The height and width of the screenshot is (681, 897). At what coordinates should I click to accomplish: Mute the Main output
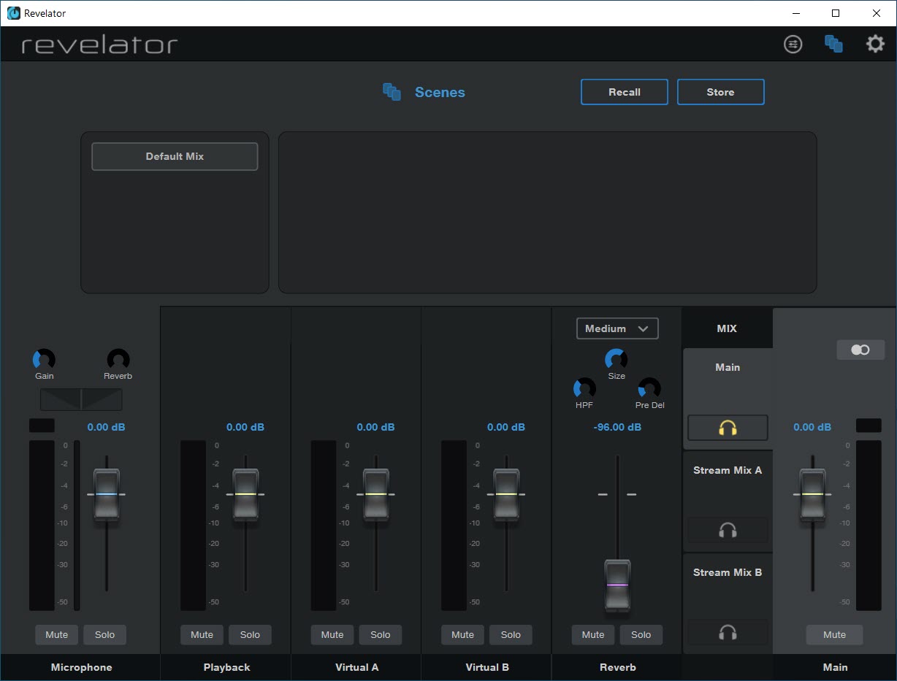pos(834,635)
